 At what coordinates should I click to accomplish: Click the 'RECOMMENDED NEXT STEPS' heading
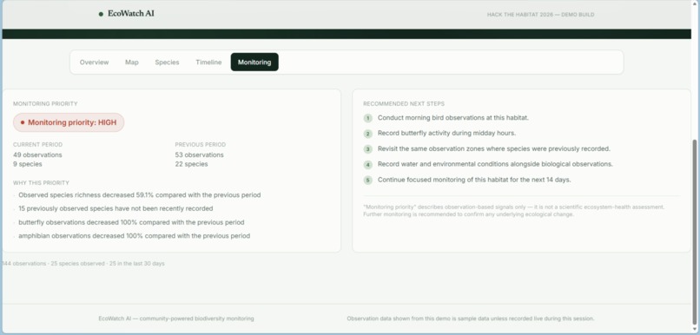coord(404,104)
